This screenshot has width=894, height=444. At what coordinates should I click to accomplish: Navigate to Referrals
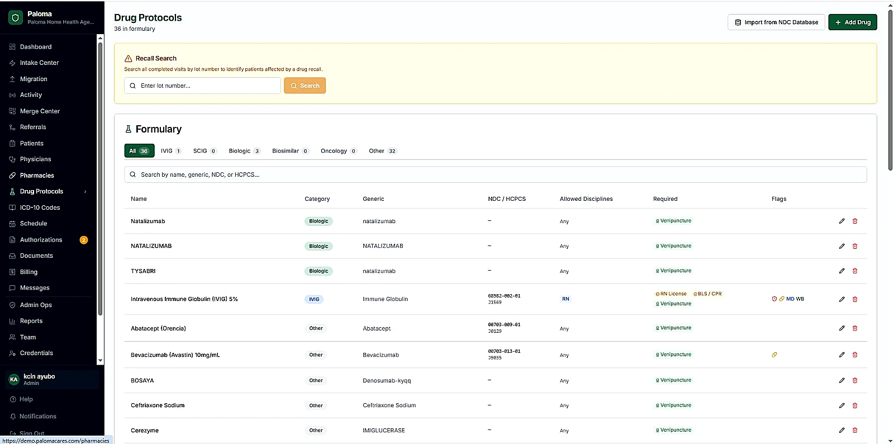click(x=33, y=127)
